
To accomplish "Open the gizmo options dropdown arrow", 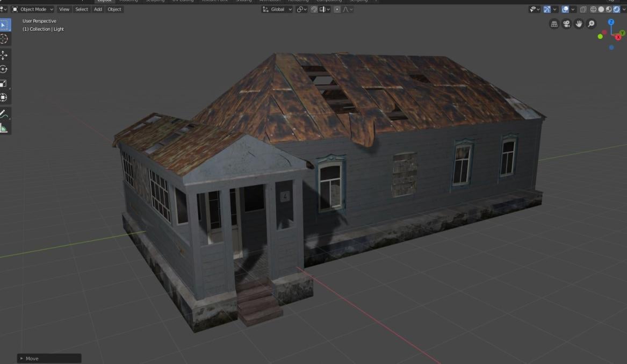I will pos(554,9).
